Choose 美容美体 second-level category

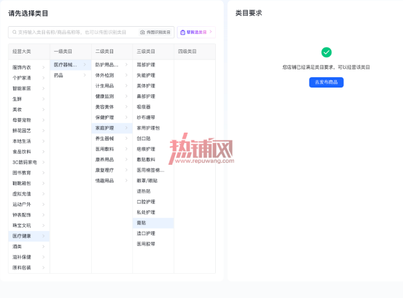112,107
